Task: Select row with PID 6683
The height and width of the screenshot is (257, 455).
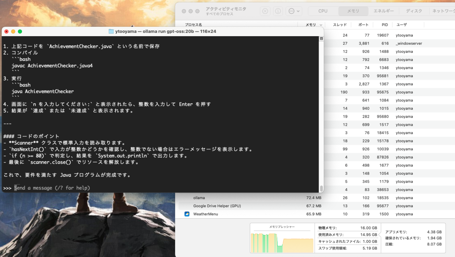Action: click(389, 60)
